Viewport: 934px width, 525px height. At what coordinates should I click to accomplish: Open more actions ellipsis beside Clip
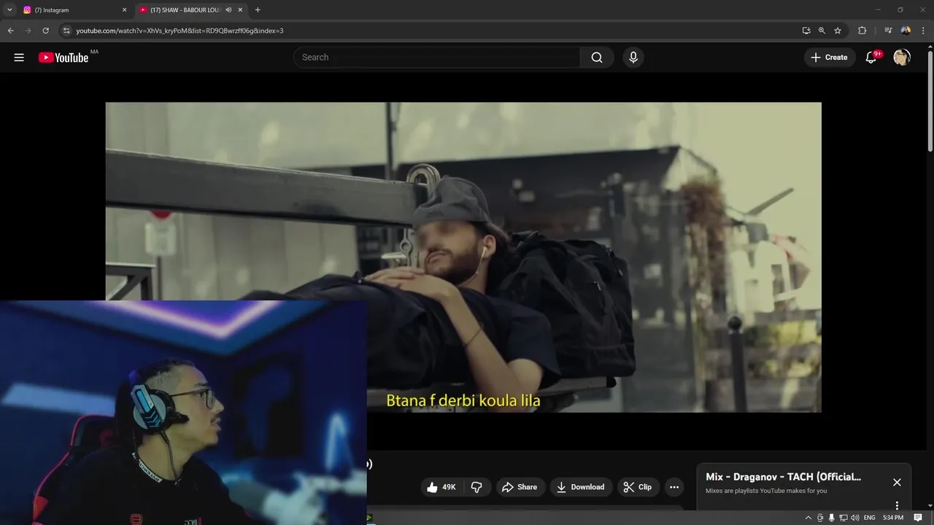point(674,487)
